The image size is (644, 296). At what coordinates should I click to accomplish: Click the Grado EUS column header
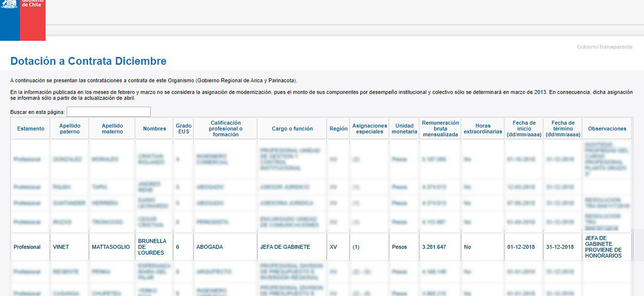pos(183,129)
